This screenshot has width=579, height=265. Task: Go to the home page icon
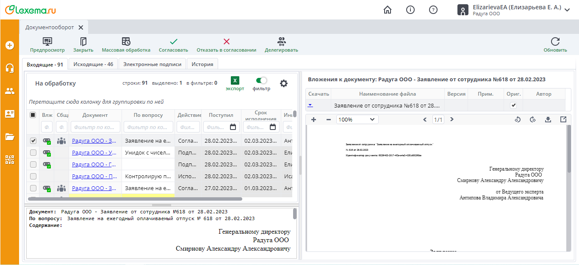point(387,10)
